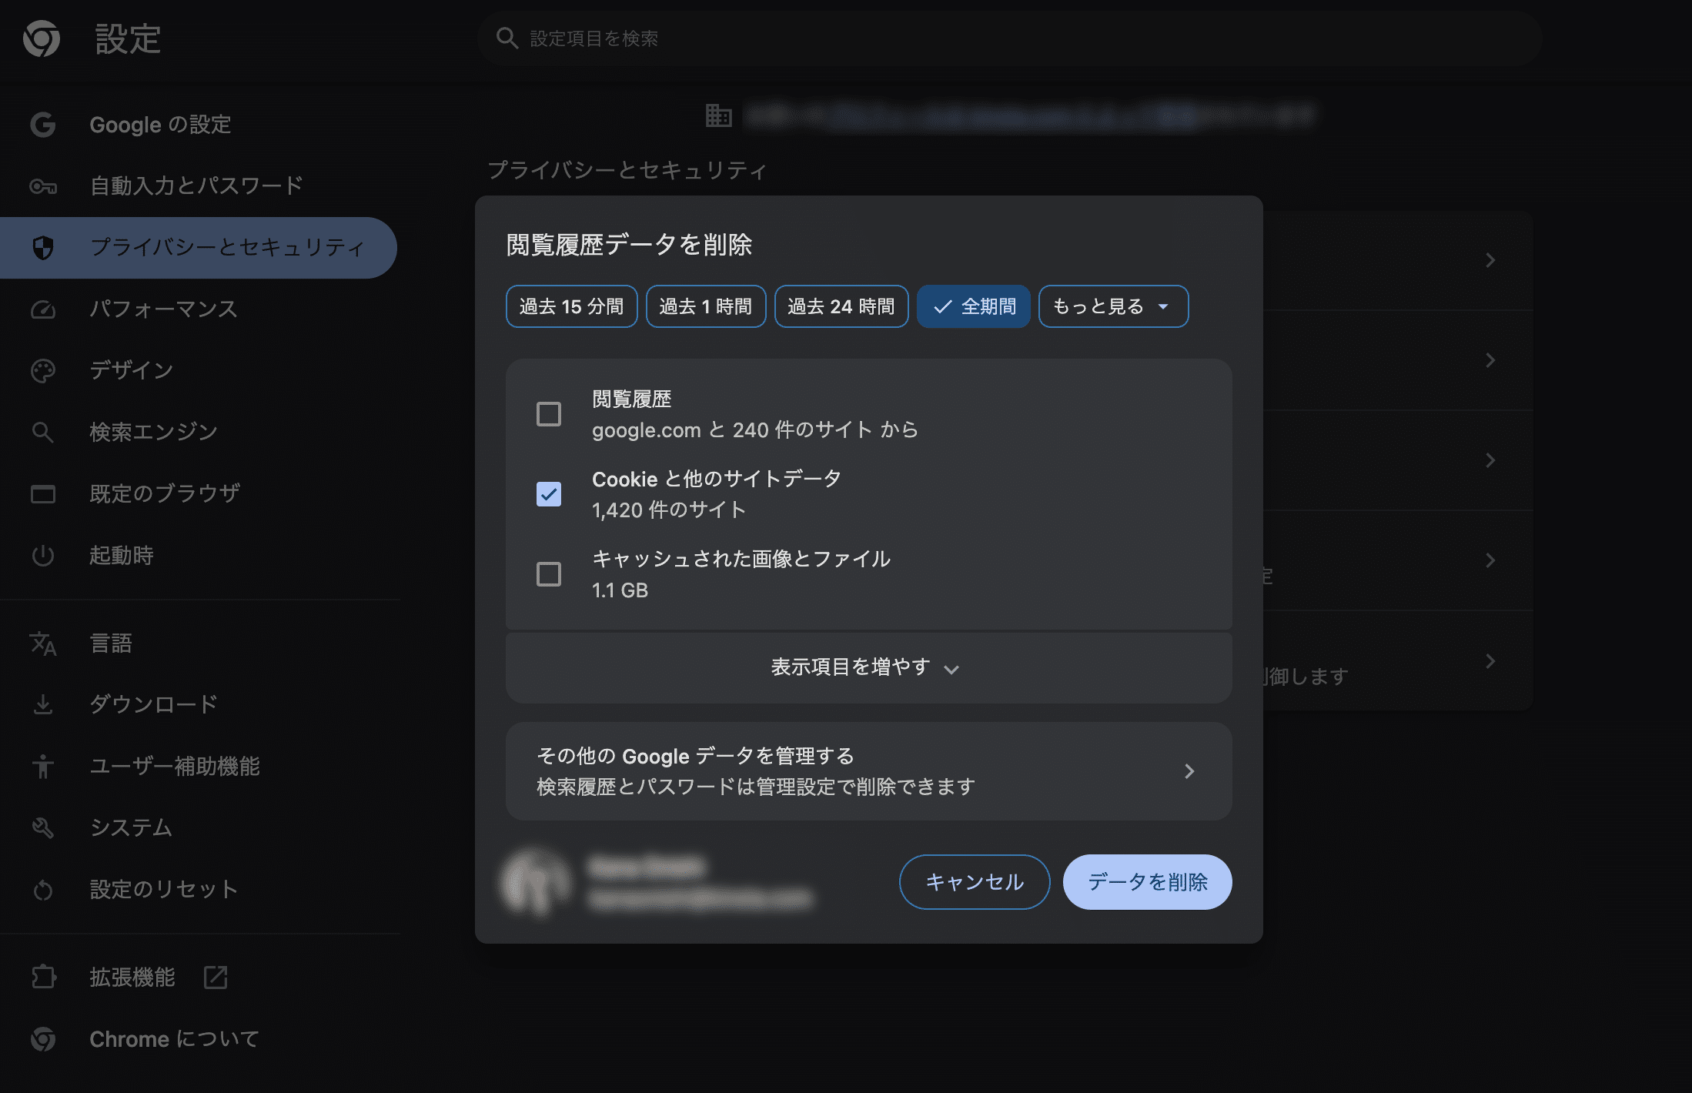Click the external link icon beside 拡張機能
Image resolution: width=1692 pixels, height=1093 pixels.
216,977
